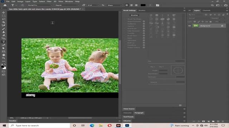Click the lock image pixels brush icon

tap(199, 21)
